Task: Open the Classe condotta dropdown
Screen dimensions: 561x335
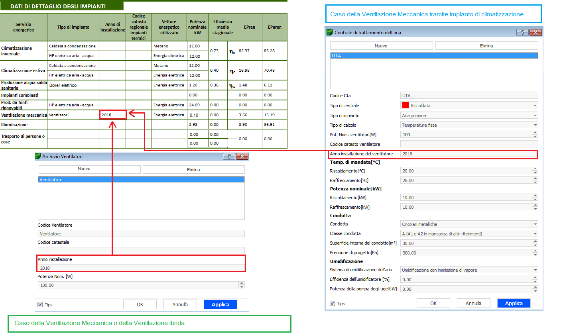Action: (535, 234)
